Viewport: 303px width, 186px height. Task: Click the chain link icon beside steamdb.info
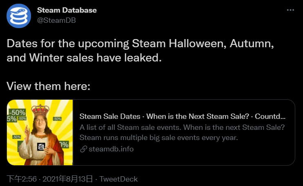(83, 149)
